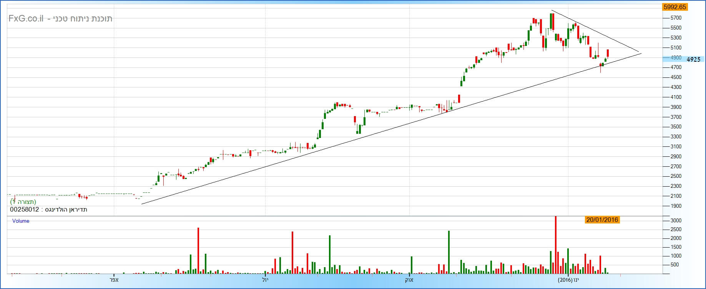Click the 1000 volume axis value
Viewport: 706px width, 289px height.
(x=676, y=256)
